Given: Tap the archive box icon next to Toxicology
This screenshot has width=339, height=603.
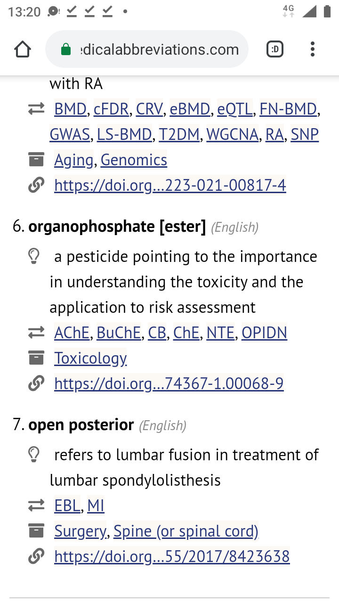Looking at the screenshot, I should [36, 359].
